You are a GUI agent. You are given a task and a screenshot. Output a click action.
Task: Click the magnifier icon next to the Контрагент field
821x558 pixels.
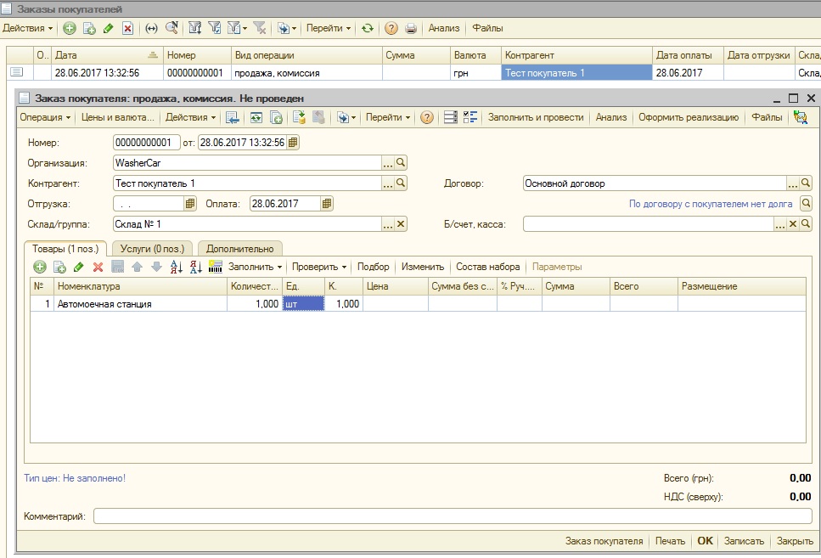click(401, 183)
